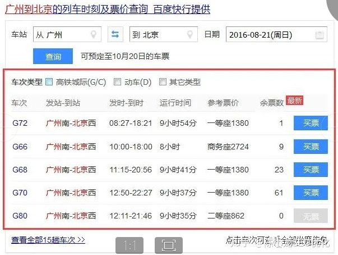Click the fullscreen expand icon
338x255 pixels.
[x=168, y=245]
